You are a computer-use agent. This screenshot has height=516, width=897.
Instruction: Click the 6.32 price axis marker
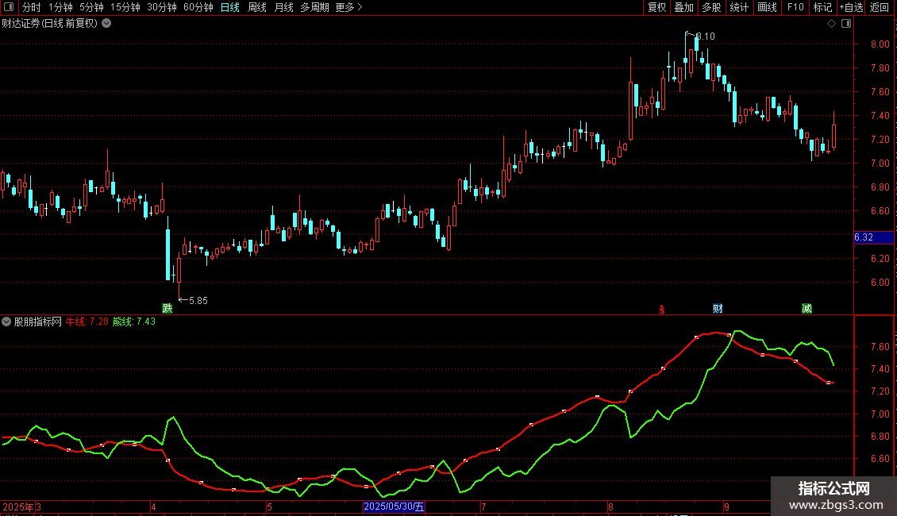point(873,237)
